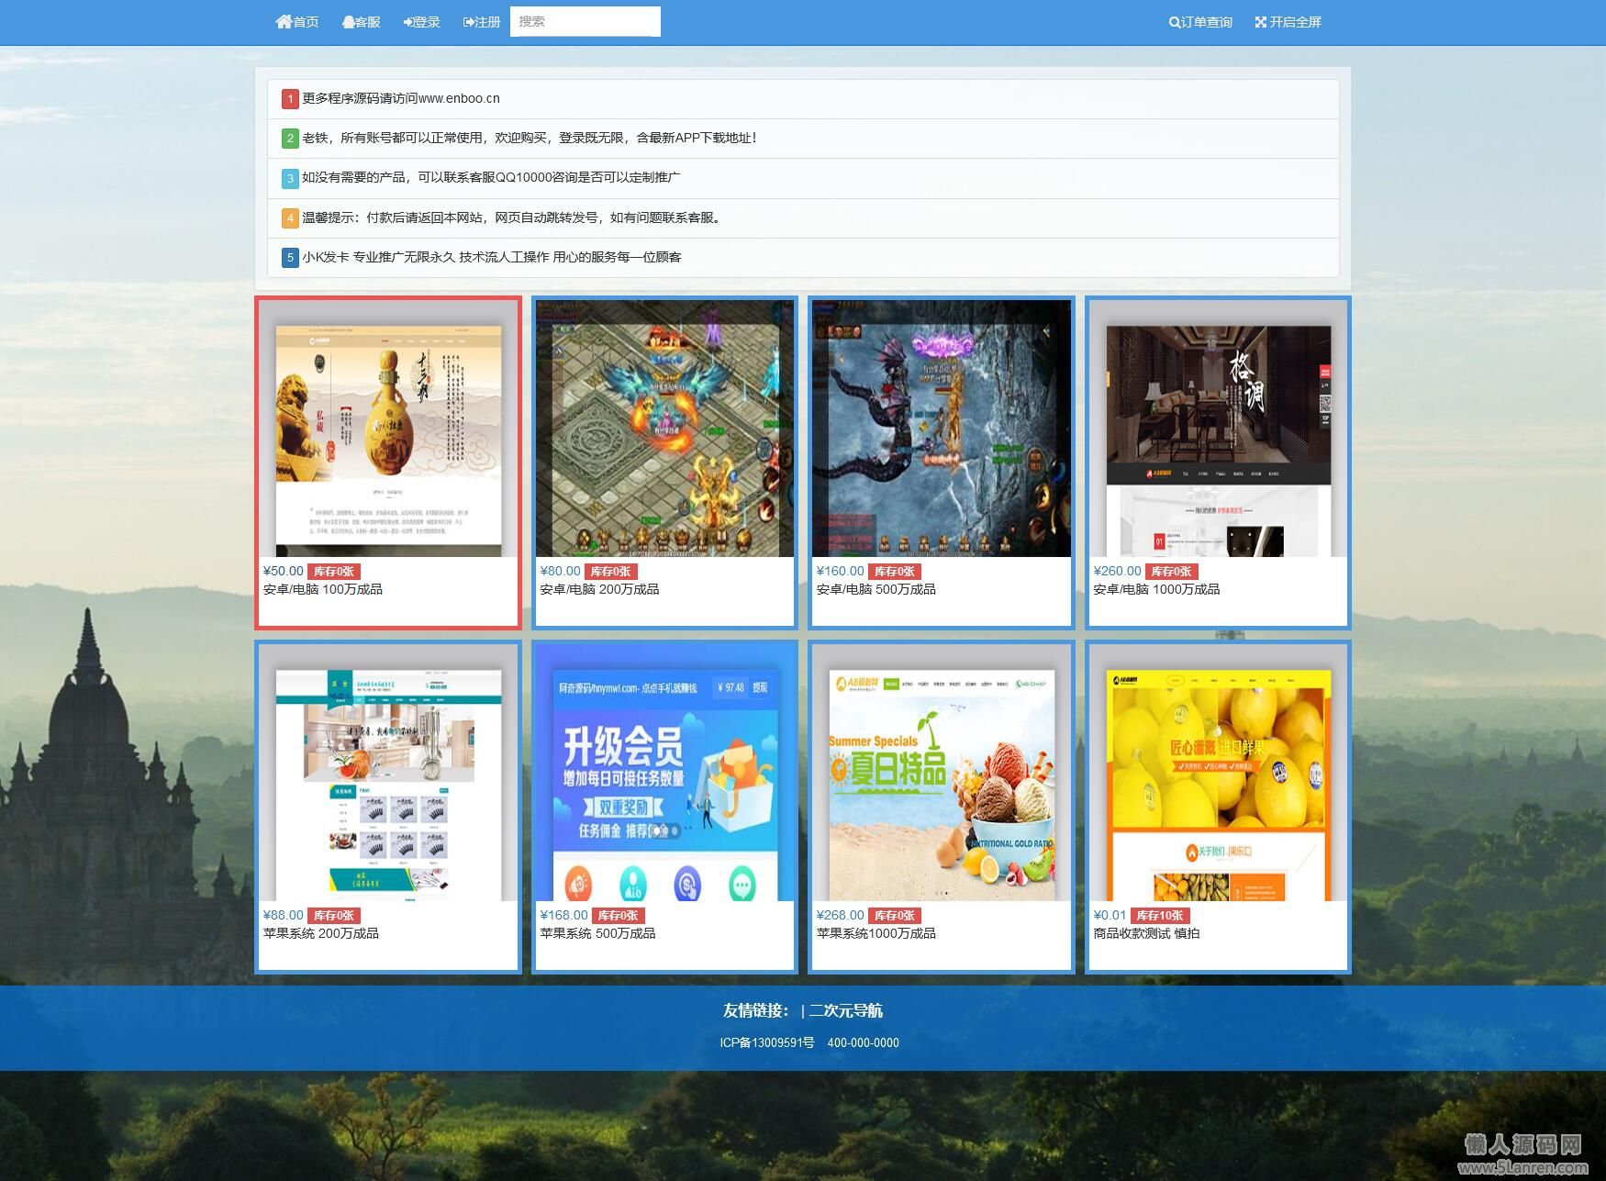1606x1181 pixels.
Task: Click the register icon beside 注册
Action: [x=469, y=22]
